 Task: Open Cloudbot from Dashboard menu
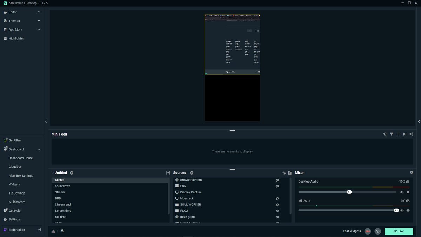(x=15, y=167)
